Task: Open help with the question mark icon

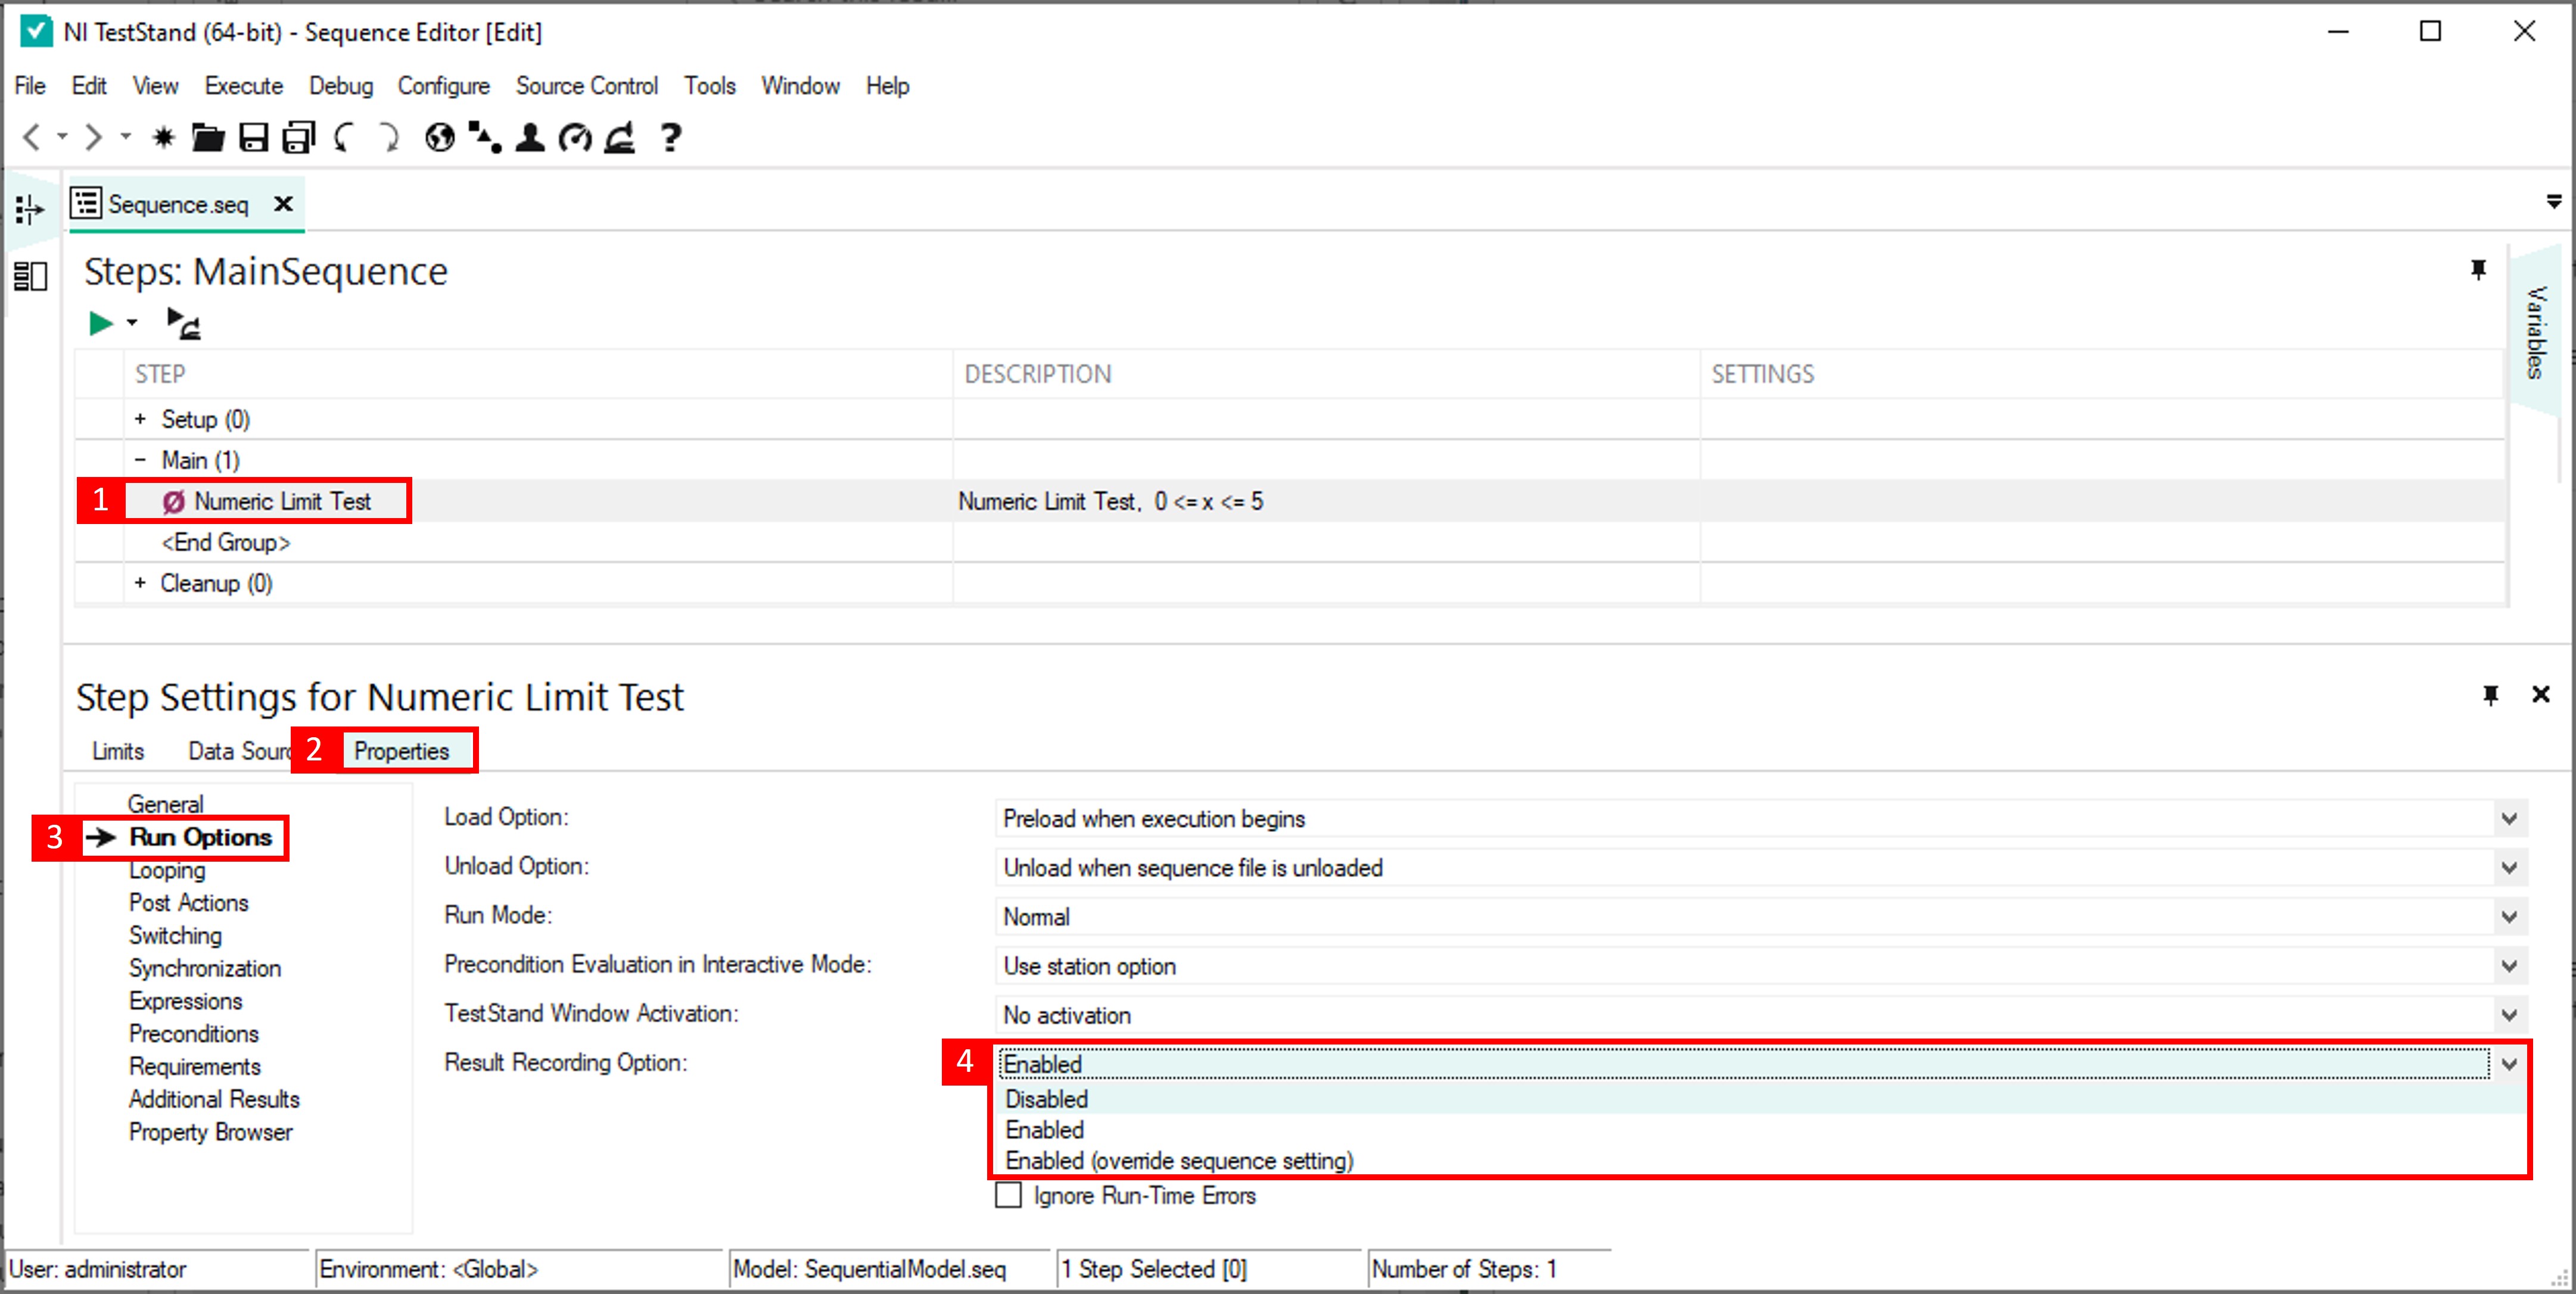Action: [671, 137]
